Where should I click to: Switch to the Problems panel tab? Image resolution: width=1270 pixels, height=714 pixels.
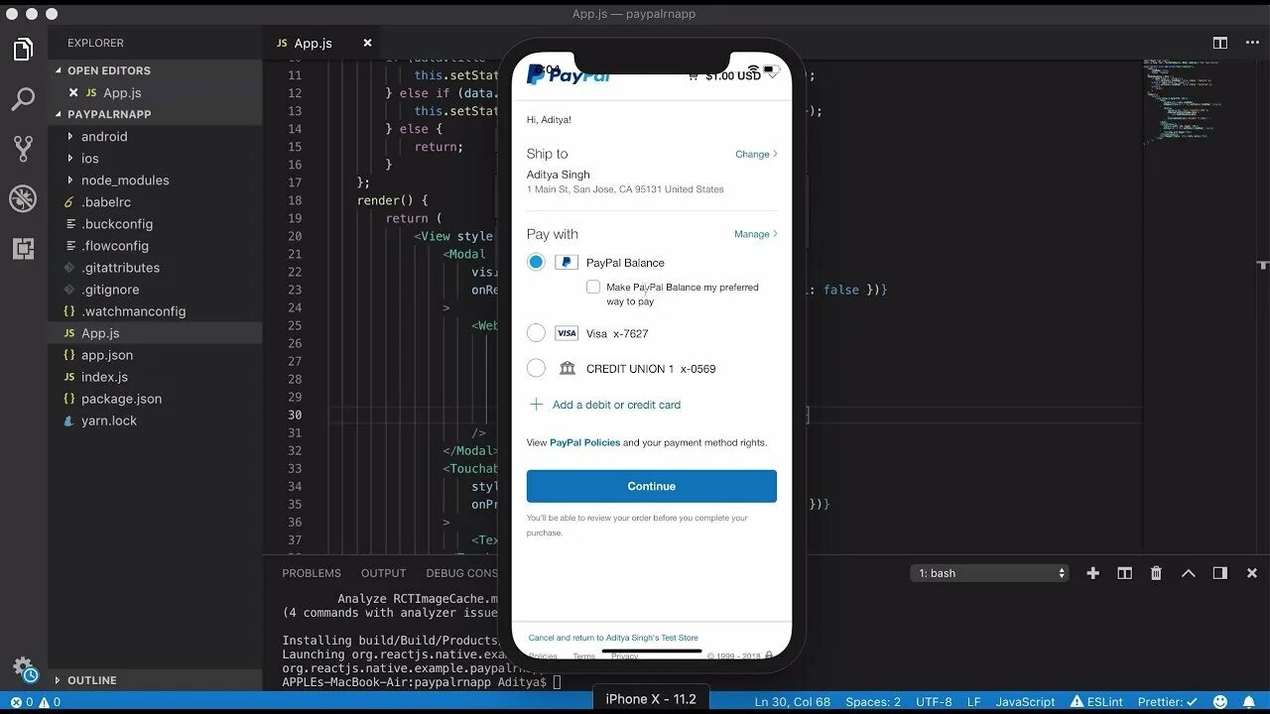coord(312,573)
